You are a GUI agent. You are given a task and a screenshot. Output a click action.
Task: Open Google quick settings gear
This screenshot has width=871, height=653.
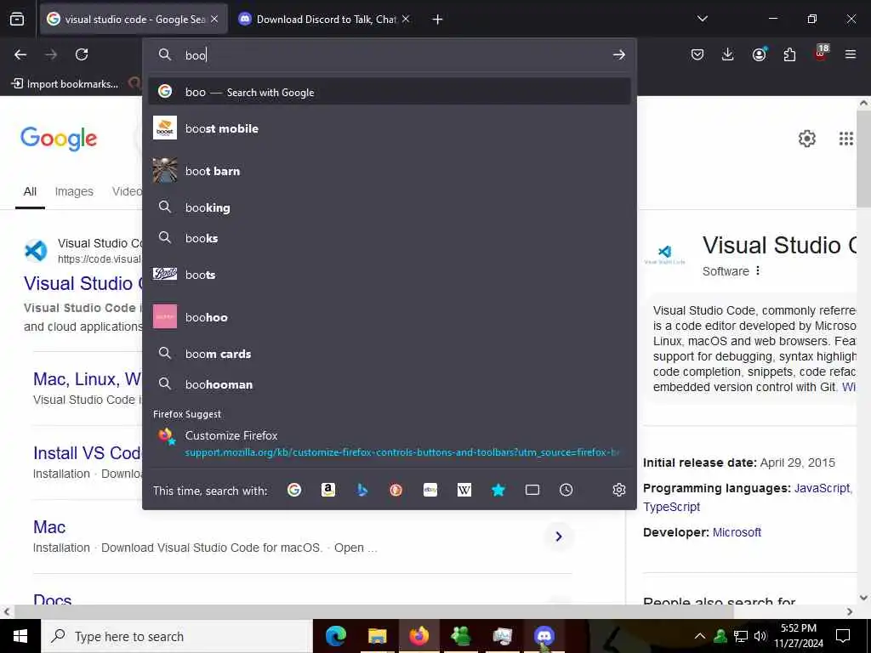806,139
